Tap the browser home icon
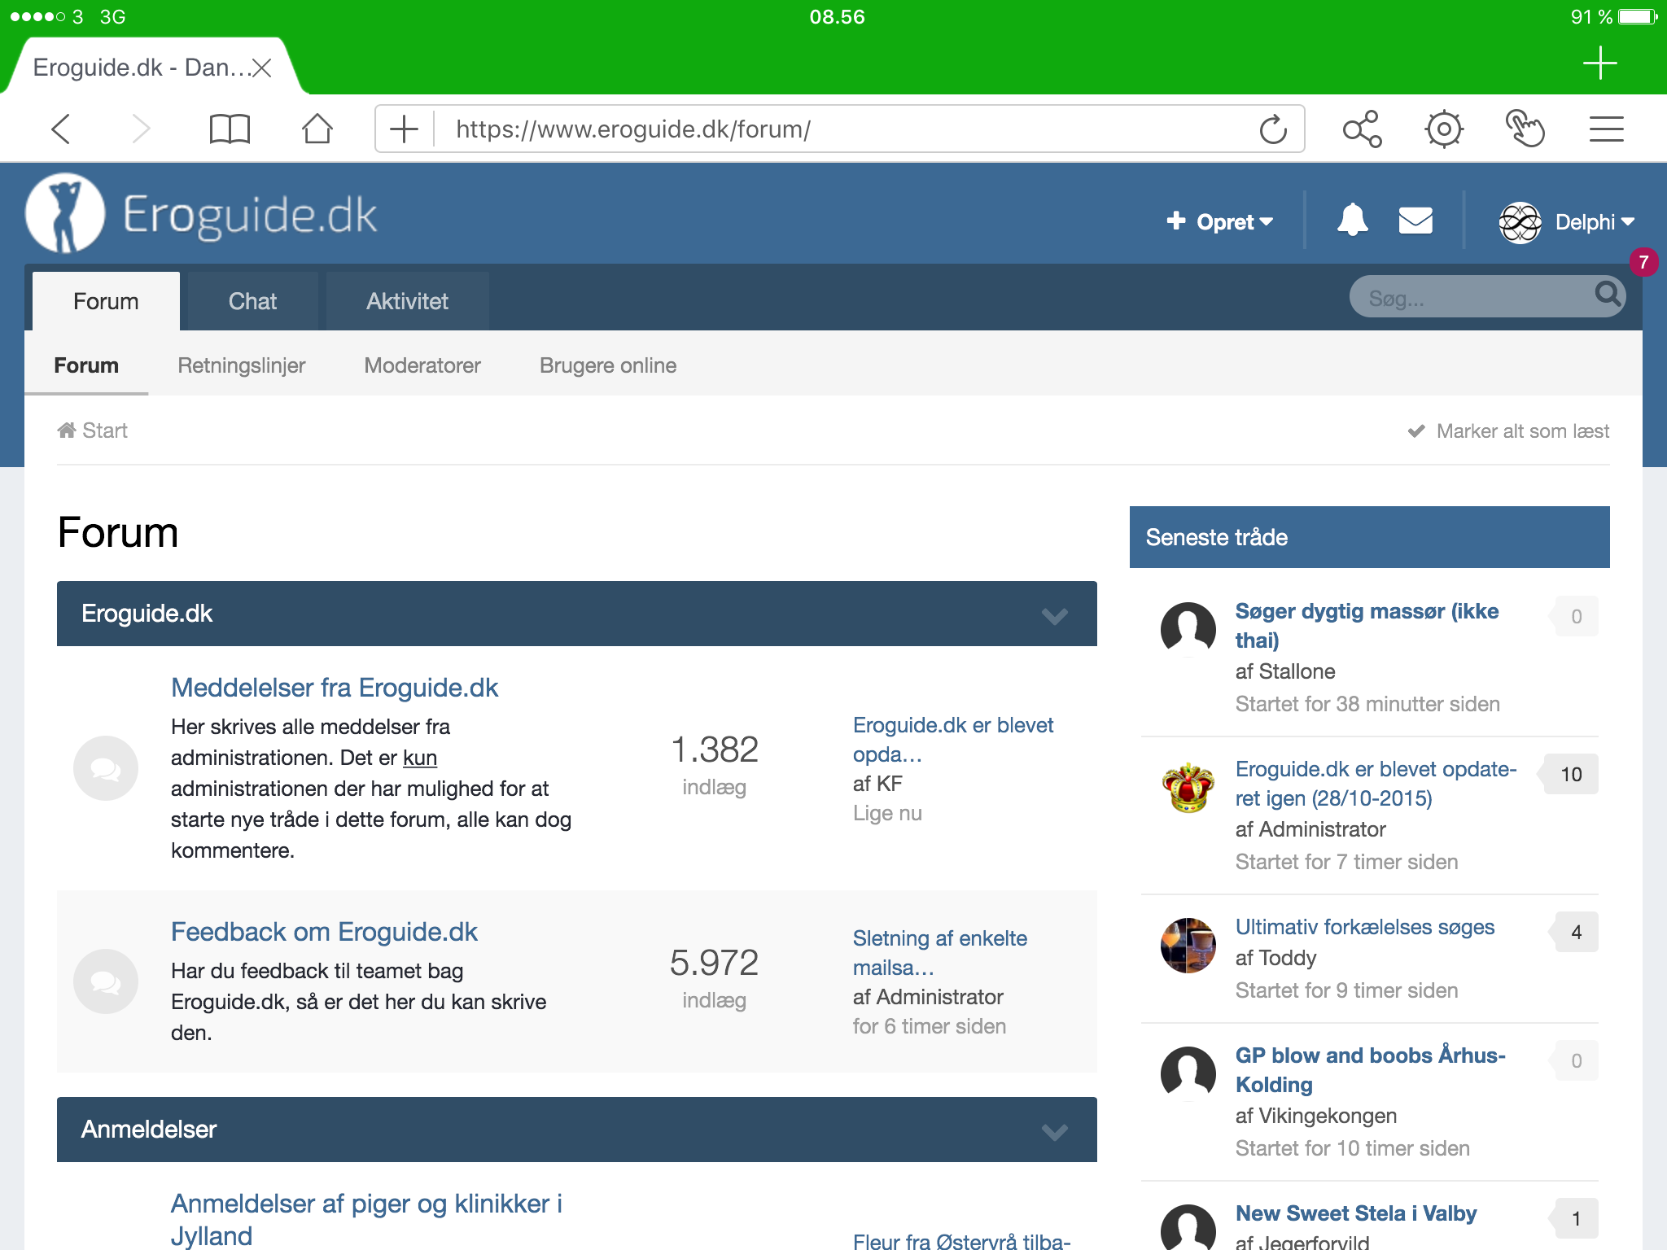Screen dimensions: 1667x1250 [317, 129]
